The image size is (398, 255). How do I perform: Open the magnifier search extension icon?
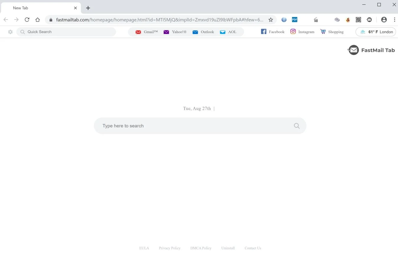pos(358,20)
